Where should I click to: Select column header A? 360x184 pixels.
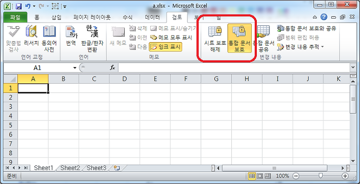coord(33,79)
